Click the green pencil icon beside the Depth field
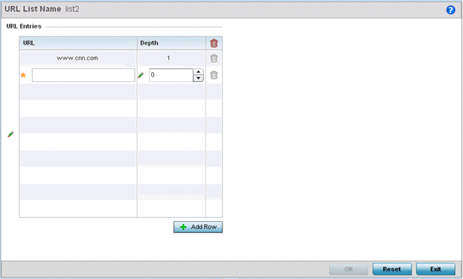 (x=141, y=75)
